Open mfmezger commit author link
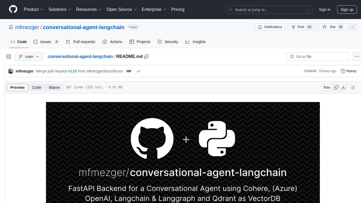Image resolution: width=361 pixels, height=203 pixels. (x=25, y=71)
